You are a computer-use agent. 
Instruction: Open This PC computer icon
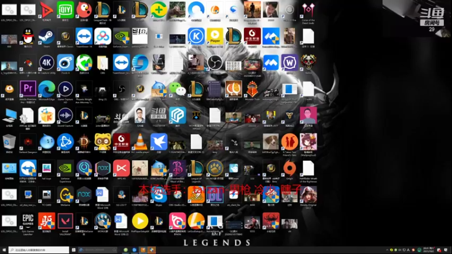pos(9,116)
